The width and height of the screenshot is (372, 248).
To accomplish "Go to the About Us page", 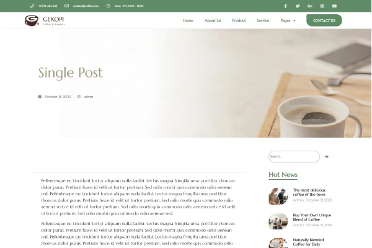I will click(x=213, y=20).
